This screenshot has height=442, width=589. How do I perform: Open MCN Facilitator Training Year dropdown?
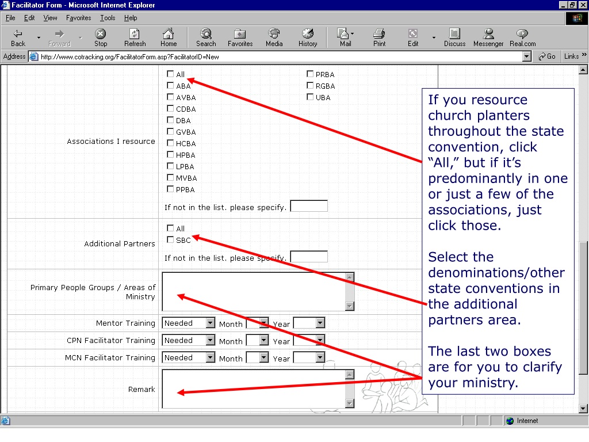point(309,357)
